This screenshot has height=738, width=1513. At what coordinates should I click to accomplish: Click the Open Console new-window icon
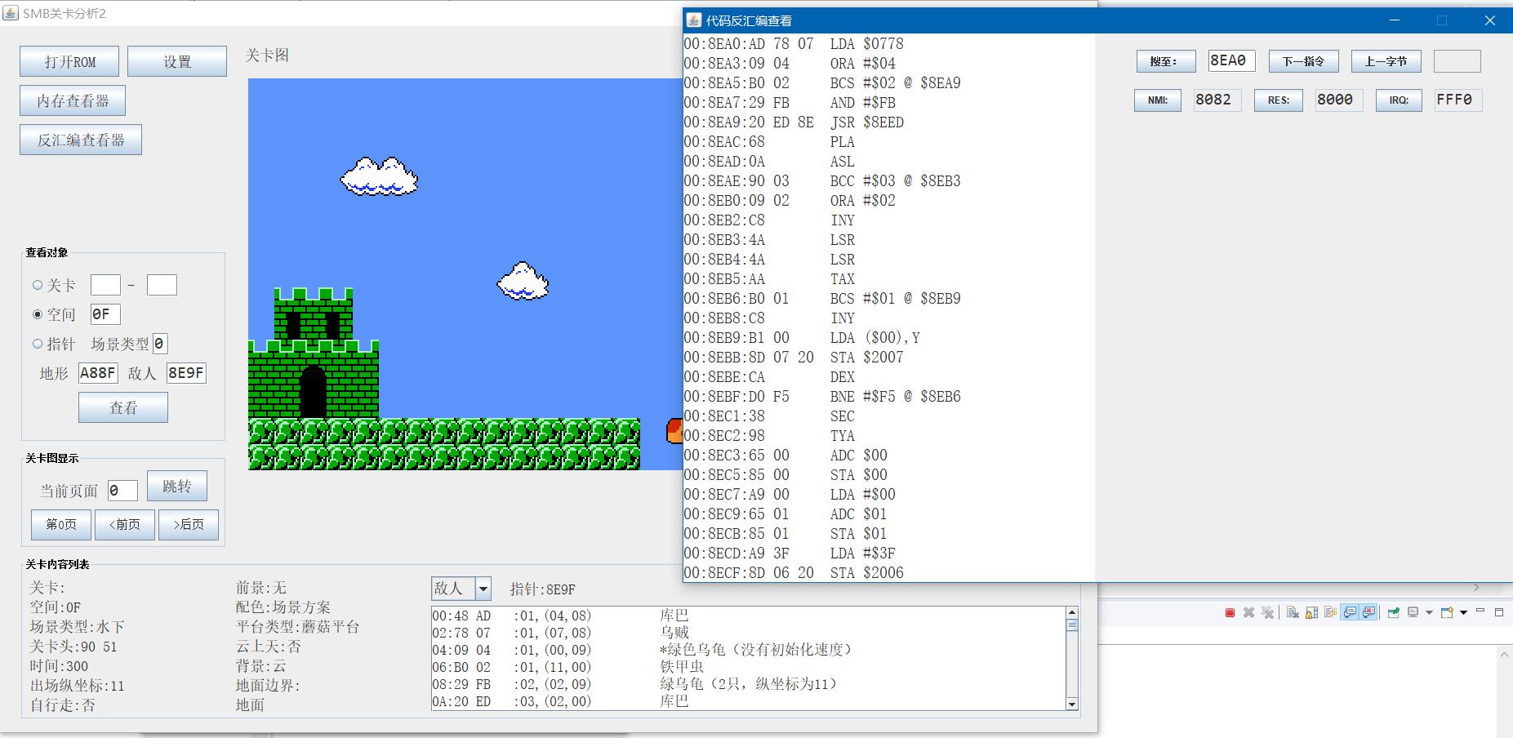pyautogui.click(x=1447, y=612)
